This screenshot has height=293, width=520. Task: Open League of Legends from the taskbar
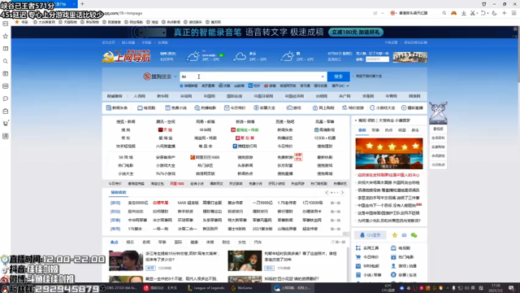206,288
